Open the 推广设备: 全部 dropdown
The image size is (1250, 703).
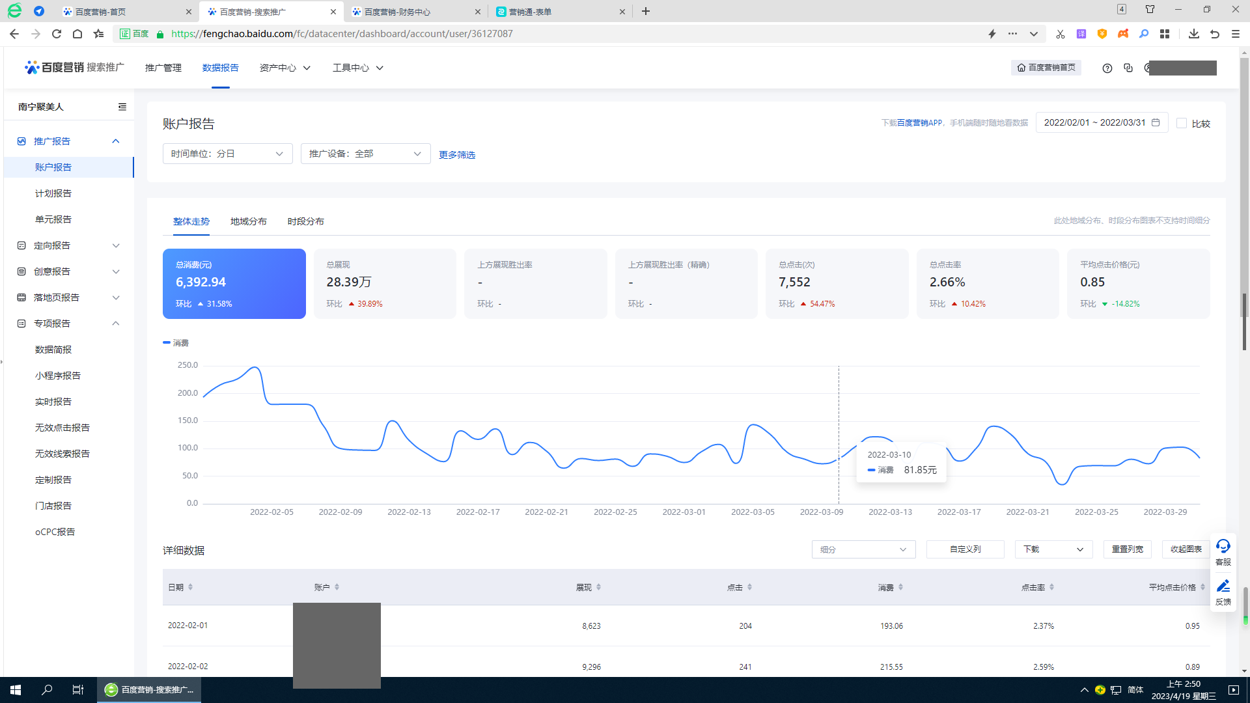[x=365, y=154]
